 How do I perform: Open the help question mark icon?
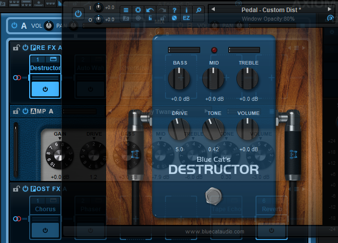(x=175, y=10)
